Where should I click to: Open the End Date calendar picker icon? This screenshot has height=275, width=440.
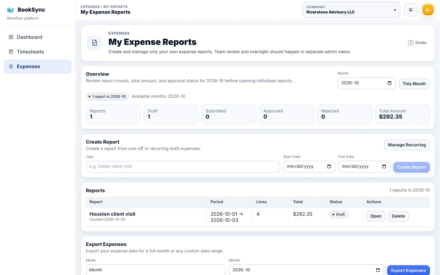tap(384, 167)
